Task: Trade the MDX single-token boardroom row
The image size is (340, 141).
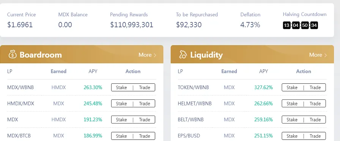Action: [x=145, y=119]
